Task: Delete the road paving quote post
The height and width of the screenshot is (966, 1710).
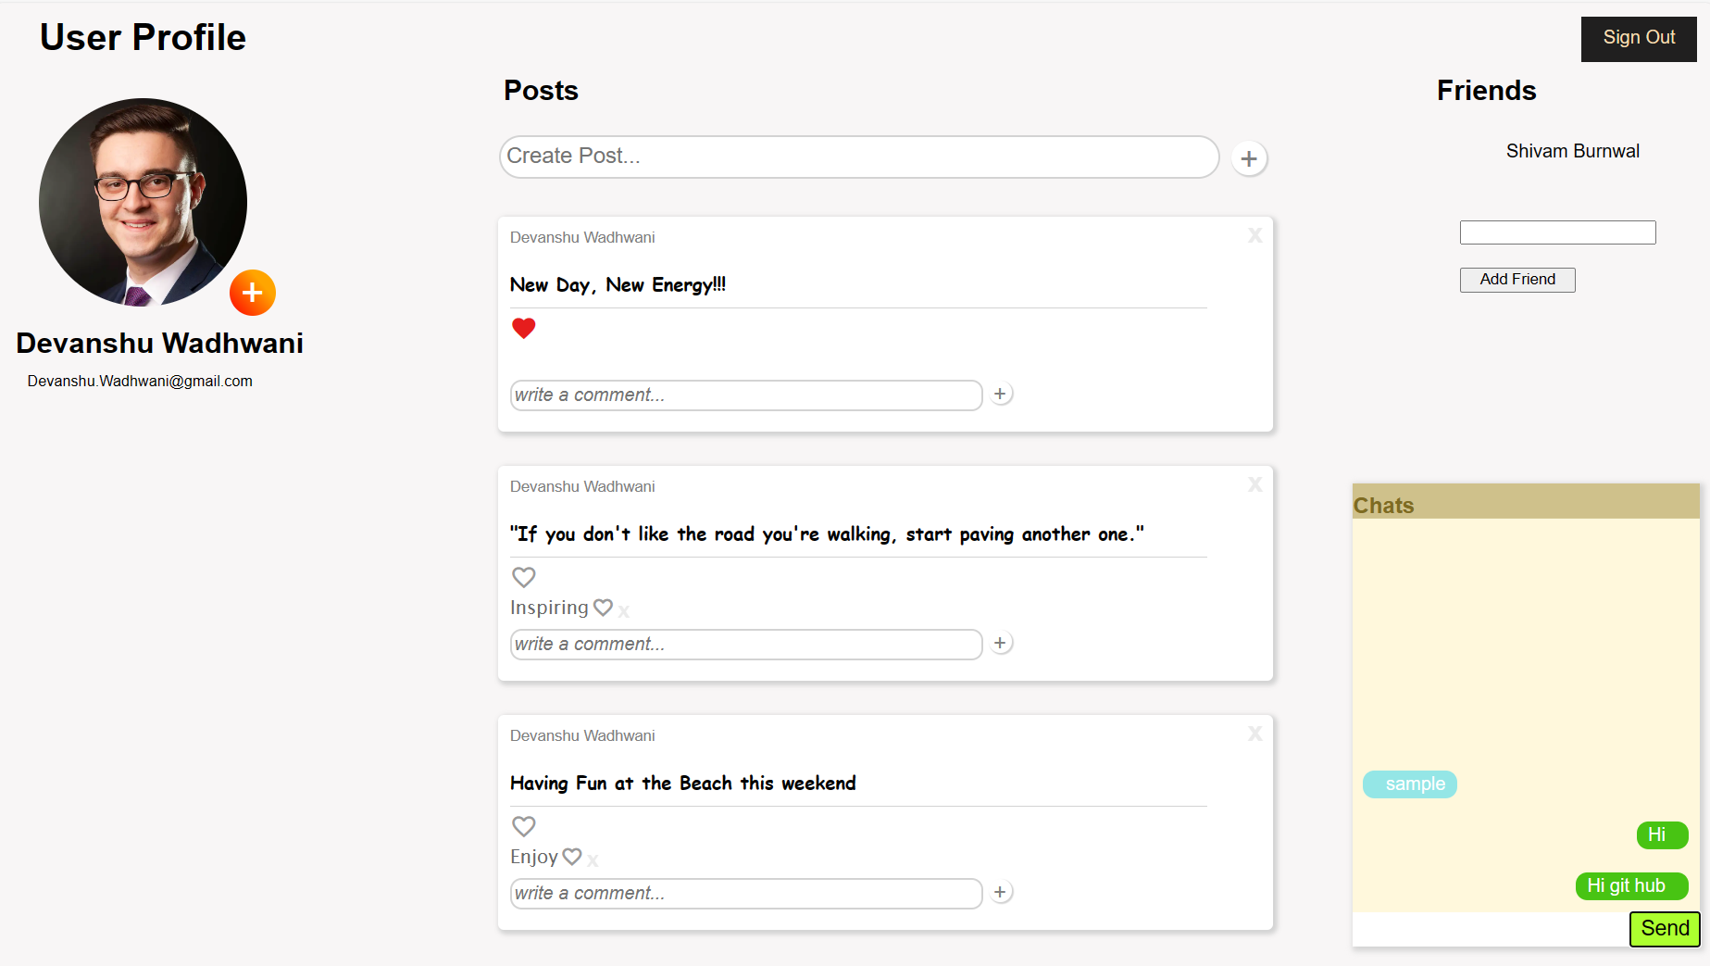Action: coord(1254,484)
